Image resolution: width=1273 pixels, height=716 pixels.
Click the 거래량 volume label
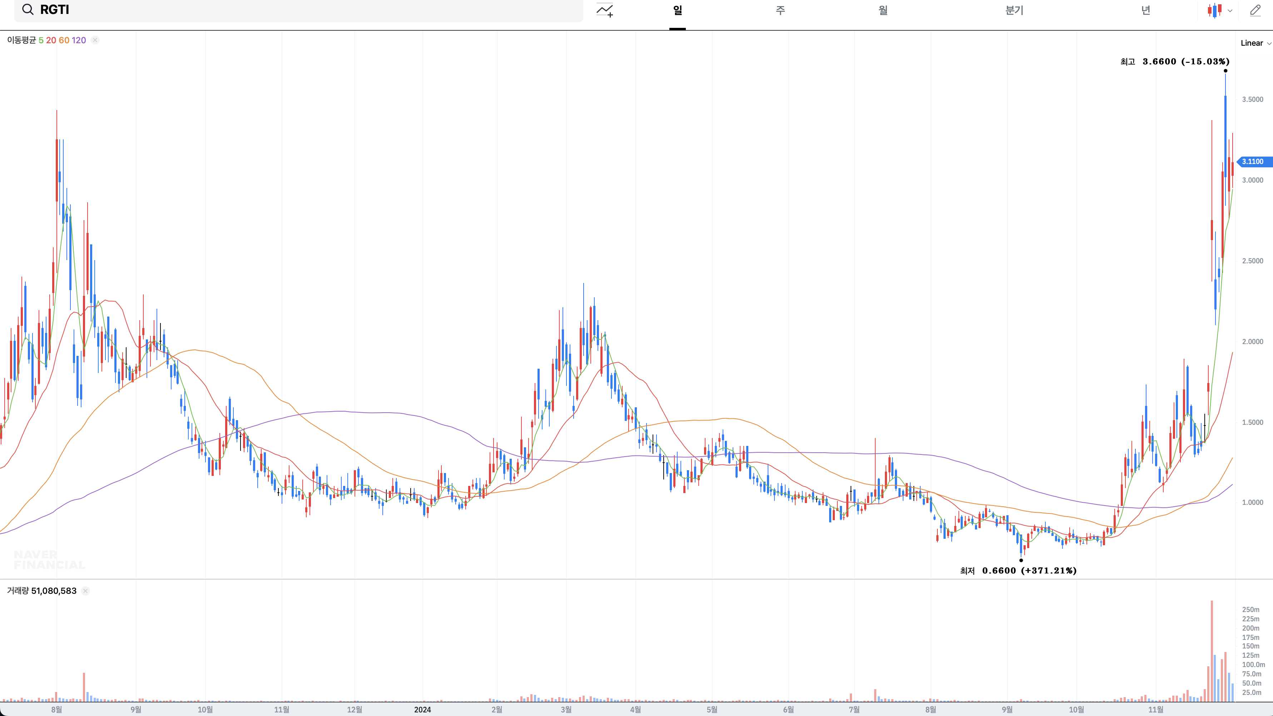(18, 591)
